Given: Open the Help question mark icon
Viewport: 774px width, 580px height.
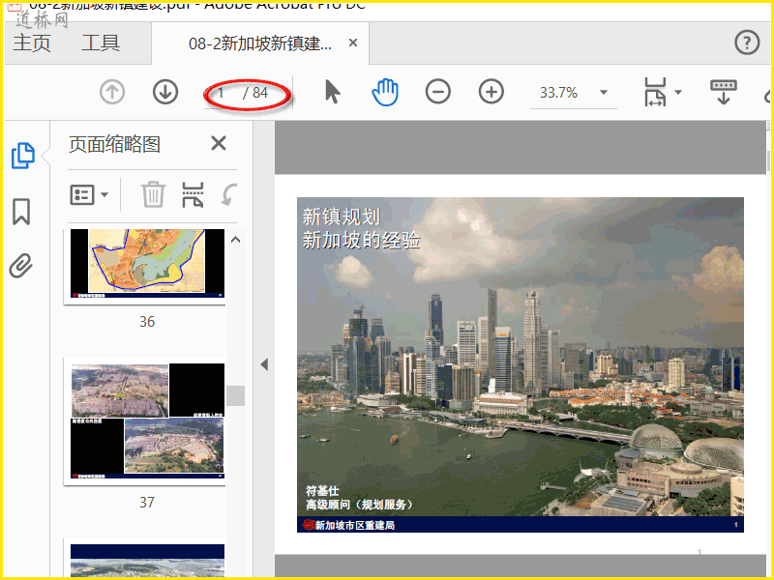Looking at the screenshot, I should click(747, 43).
